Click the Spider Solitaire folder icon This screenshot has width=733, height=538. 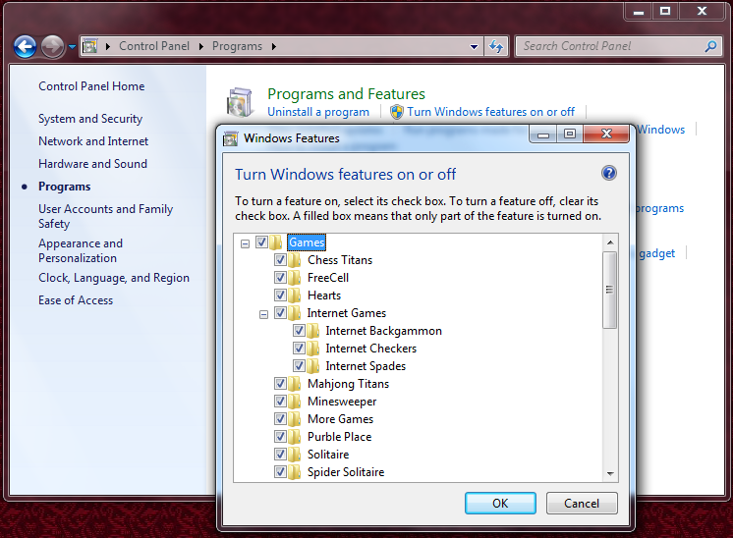pos(295,472)
